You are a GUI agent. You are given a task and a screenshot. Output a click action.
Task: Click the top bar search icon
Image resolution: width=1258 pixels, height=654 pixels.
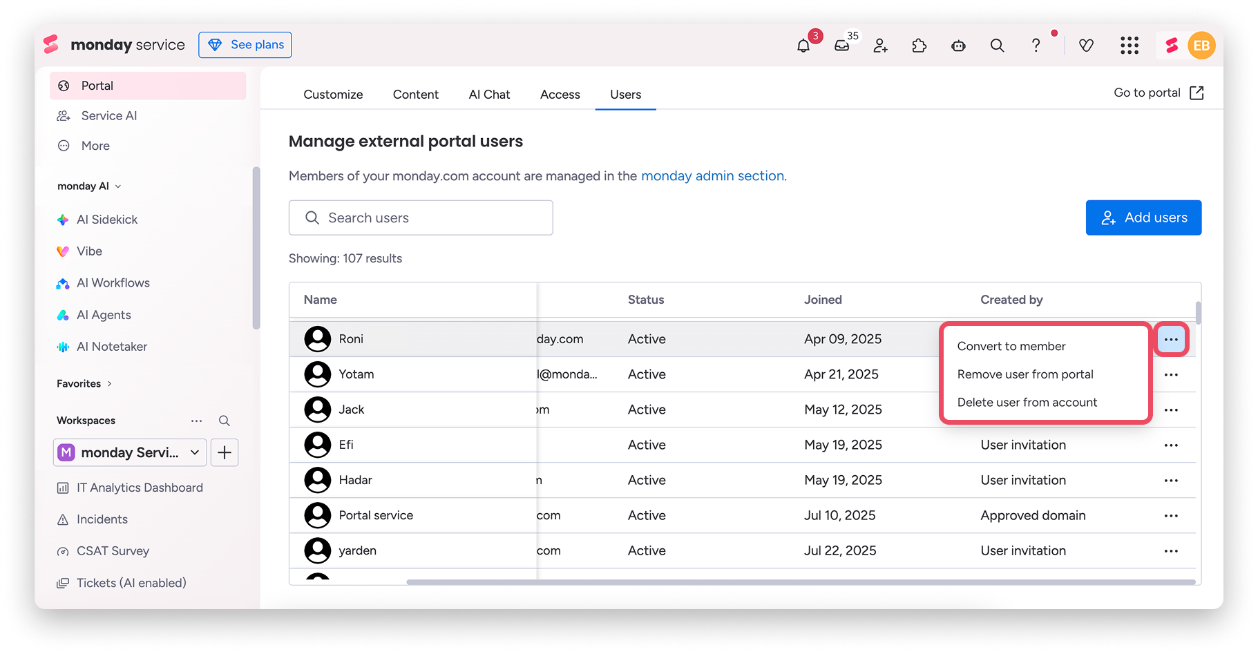(x=997, y=46)
